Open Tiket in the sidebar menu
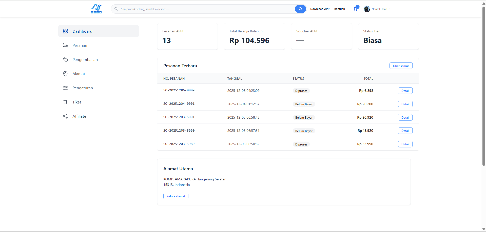This screenshot has width=486, height=232. point(77,102)
